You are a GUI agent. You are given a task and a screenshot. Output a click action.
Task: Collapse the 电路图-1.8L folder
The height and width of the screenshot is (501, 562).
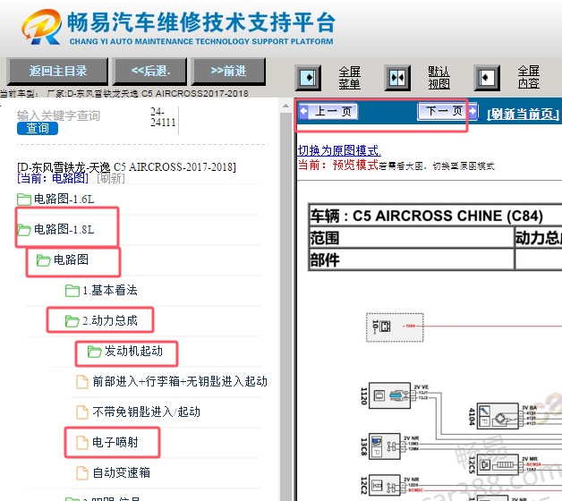pos(64,229)
